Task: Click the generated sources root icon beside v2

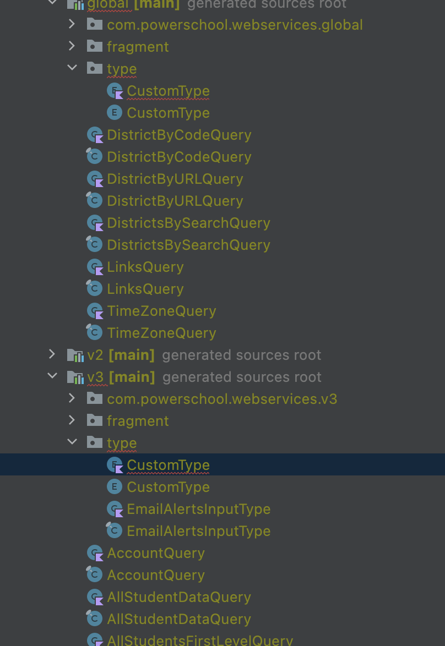Action: pyautogui.click(x=75, y=354)
